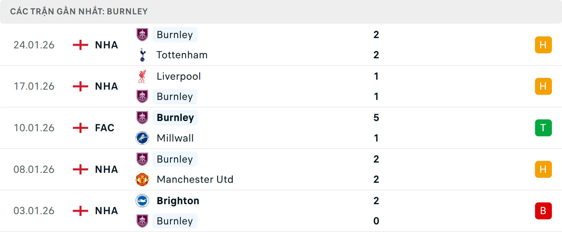
Task: Click the Burnley crest next to Tottenham match
Action: [x=143, y=35]
